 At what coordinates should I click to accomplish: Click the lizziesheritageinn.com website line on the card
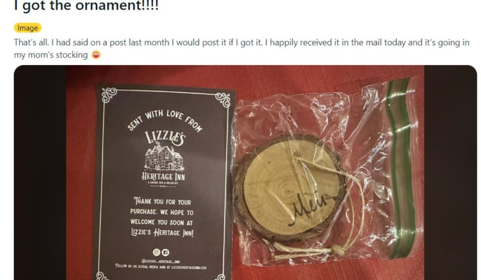[161, 267]
